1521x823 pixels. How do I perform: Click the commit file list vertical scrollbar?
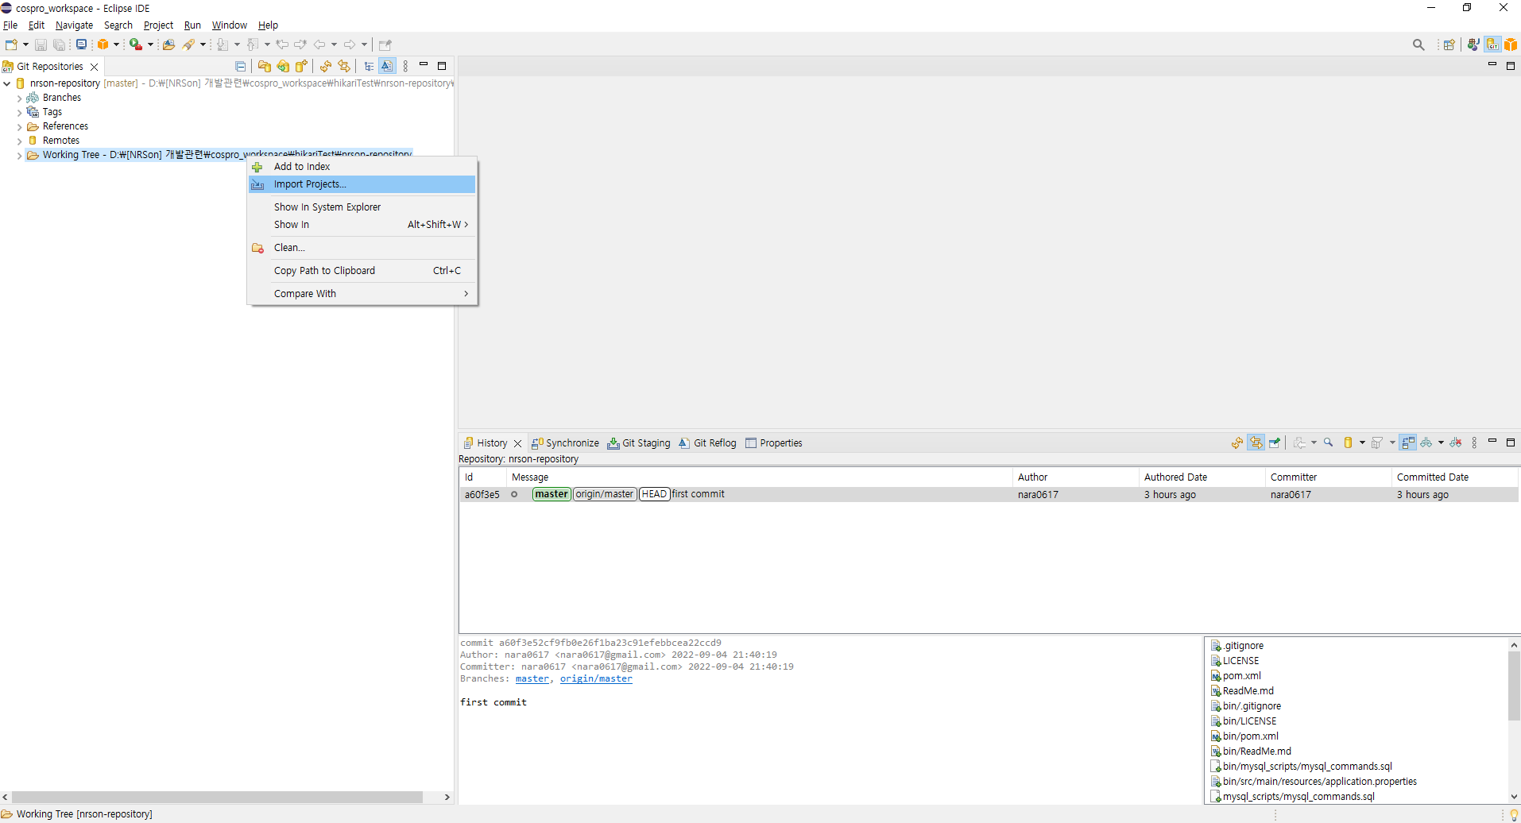tap(1514, 686)
